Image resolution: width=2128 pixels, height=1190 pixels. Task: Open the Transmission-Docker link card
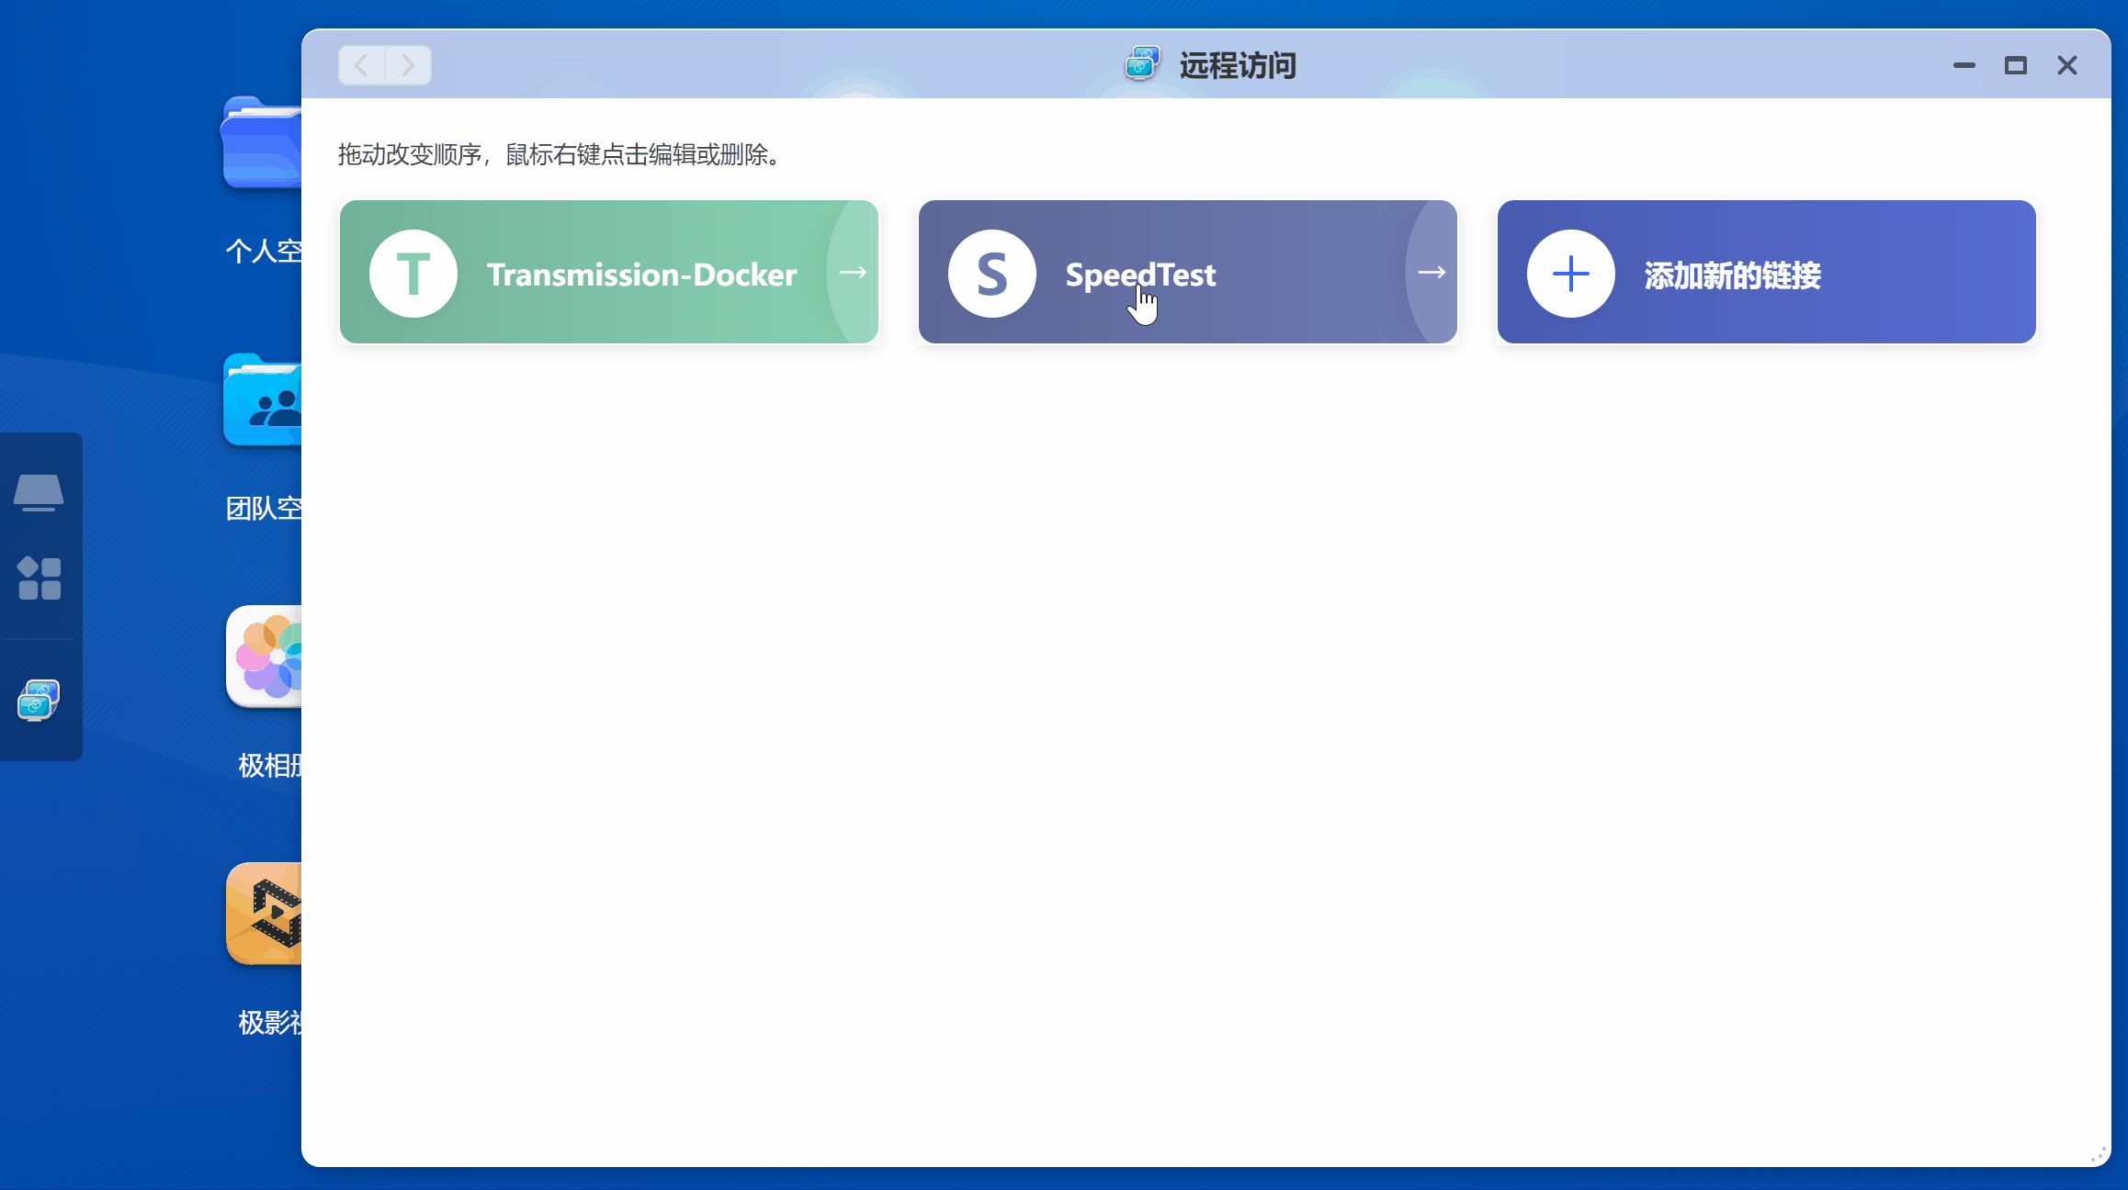pos(640,274)
